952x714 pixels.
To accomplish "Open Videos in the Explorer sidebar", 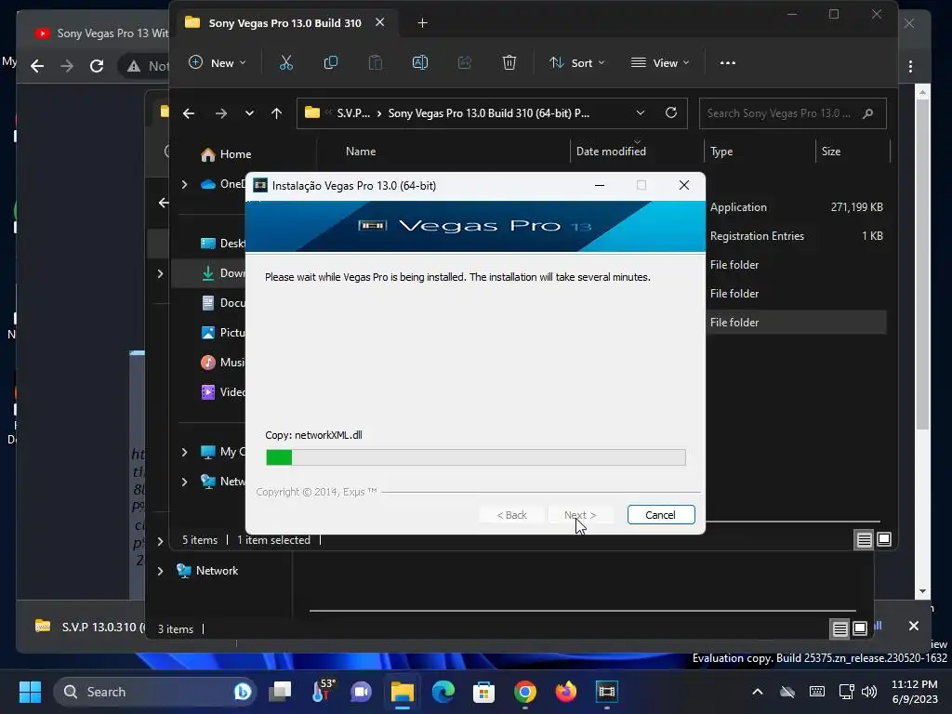I will click(x=223, y=392).
